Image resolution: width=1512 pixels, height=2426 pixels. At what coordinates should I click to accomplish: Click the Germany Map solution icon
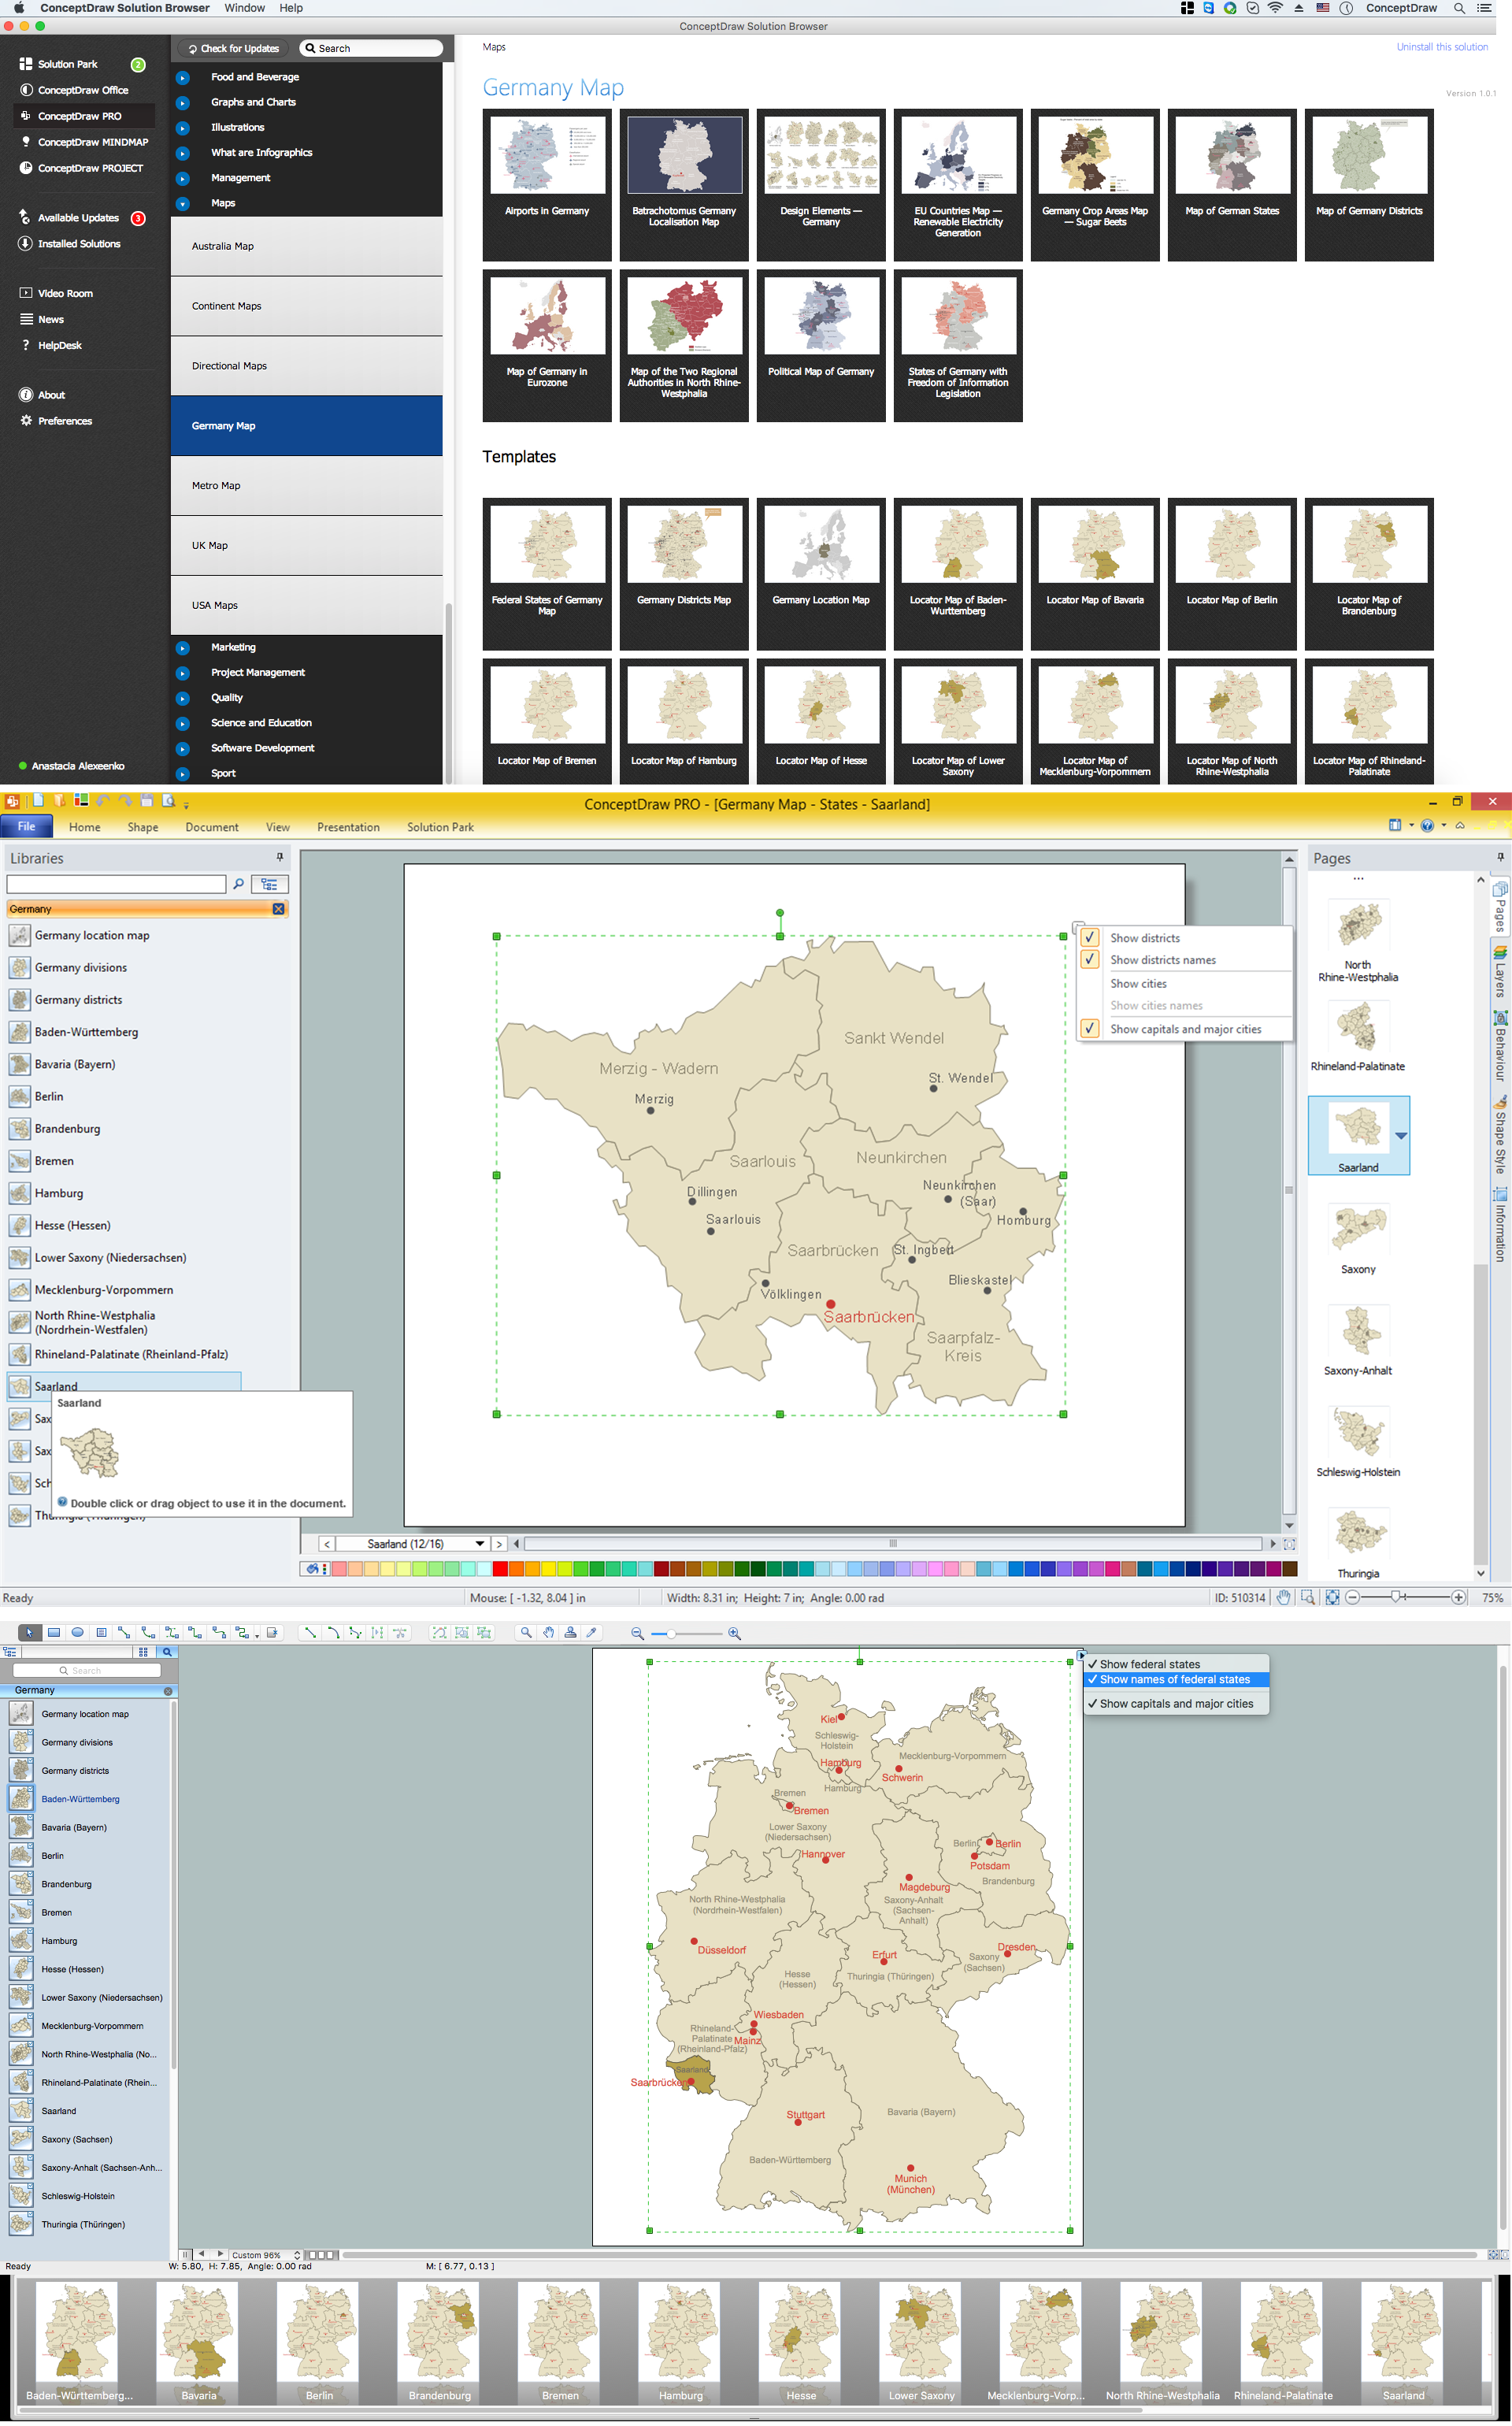[x=315, y=425]
